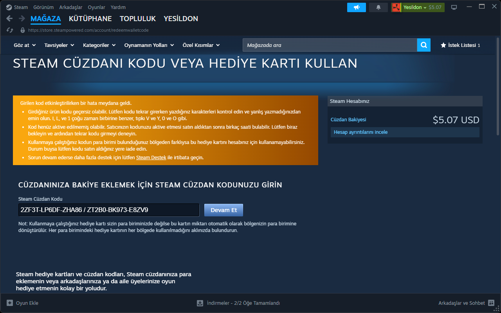Click the Steam Hesabınız panel header

coord(405,101)
